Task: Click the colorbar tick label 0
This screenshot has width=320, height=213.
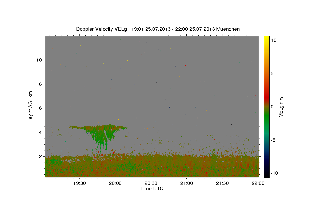Action: 272,107
